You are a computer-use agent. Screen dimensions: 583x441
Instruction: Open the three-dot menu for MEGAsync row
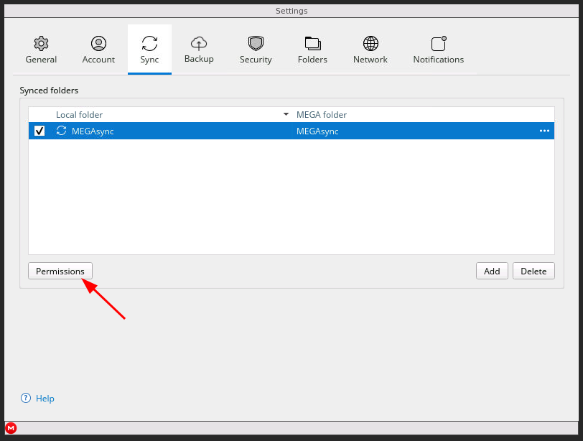click(x=544, y=131)
